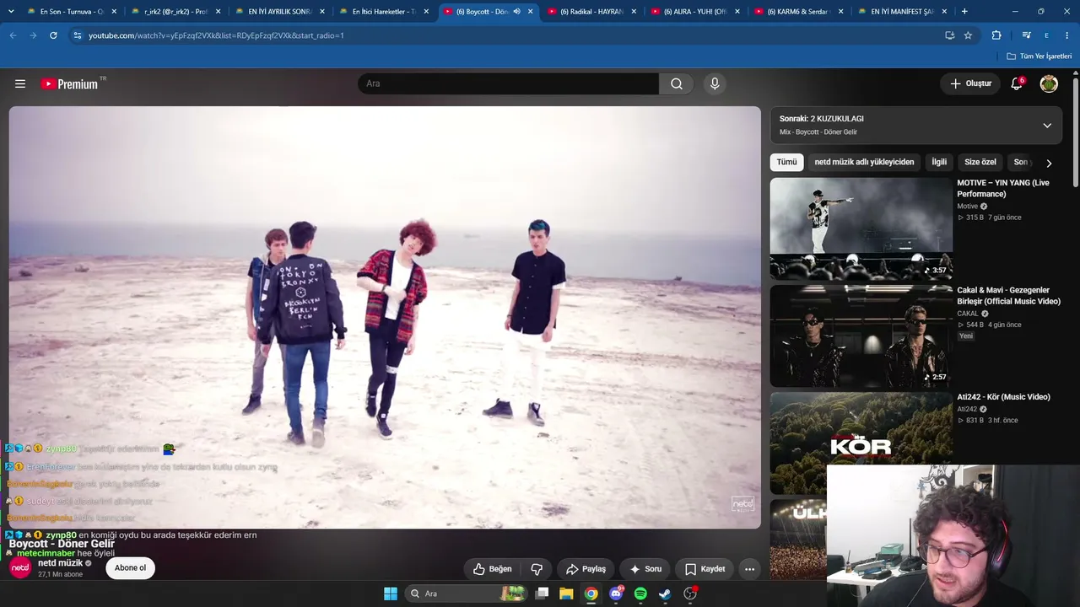
Task: Open netd müzik channel name link
Action: tap(61, 563)
